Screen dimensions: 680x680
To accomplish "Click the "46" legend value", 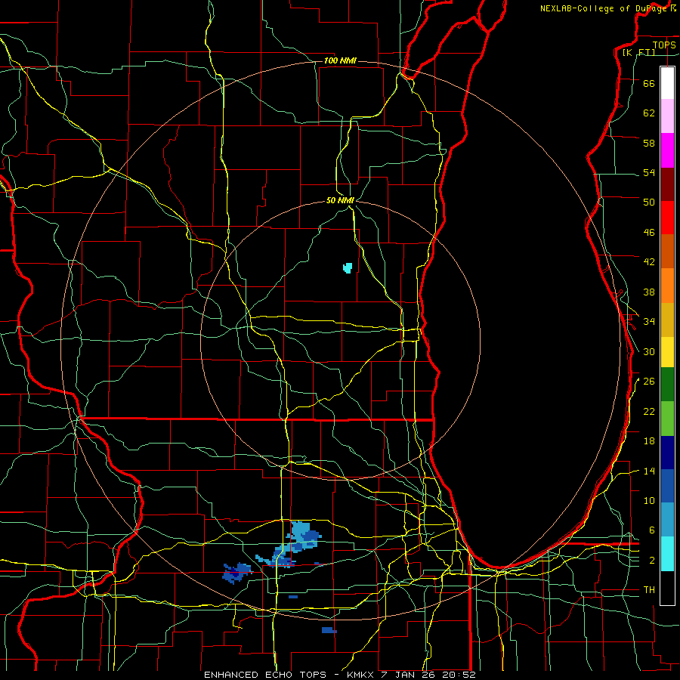I will tap(649, 233).
